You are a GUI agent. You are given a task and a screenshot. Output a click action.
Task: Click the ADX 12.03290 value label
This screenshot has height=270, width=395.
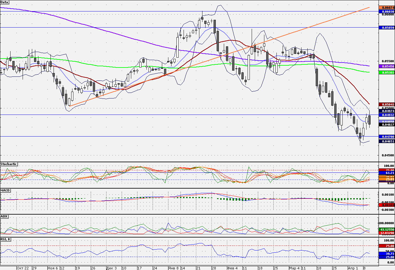pos(387,233)
